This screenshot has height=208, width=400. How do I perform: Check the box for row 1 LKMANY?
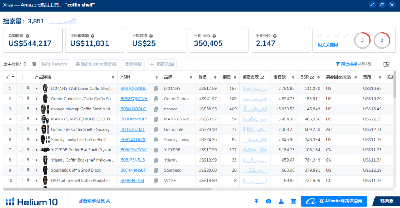(x=20, y=88)
